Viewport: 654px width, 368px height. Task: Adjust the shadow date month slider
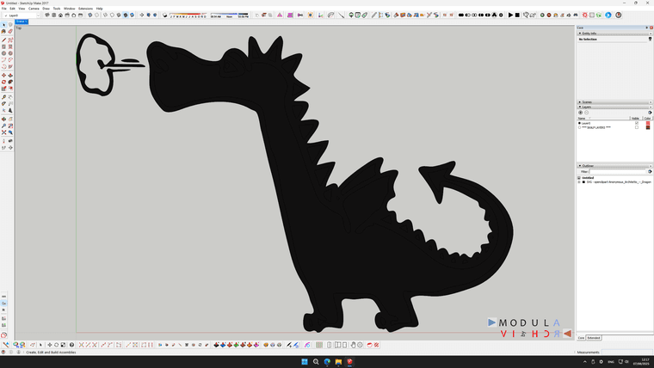pos(188,15)
